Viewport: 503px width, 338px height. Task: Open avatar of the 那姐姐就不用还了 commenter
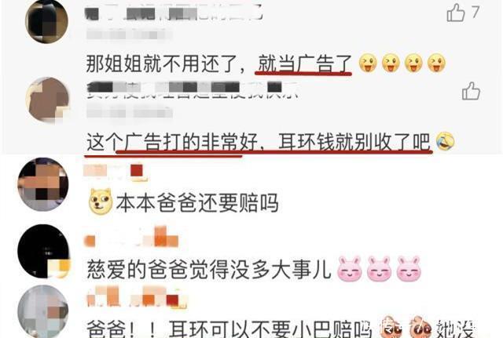[47, 22]
